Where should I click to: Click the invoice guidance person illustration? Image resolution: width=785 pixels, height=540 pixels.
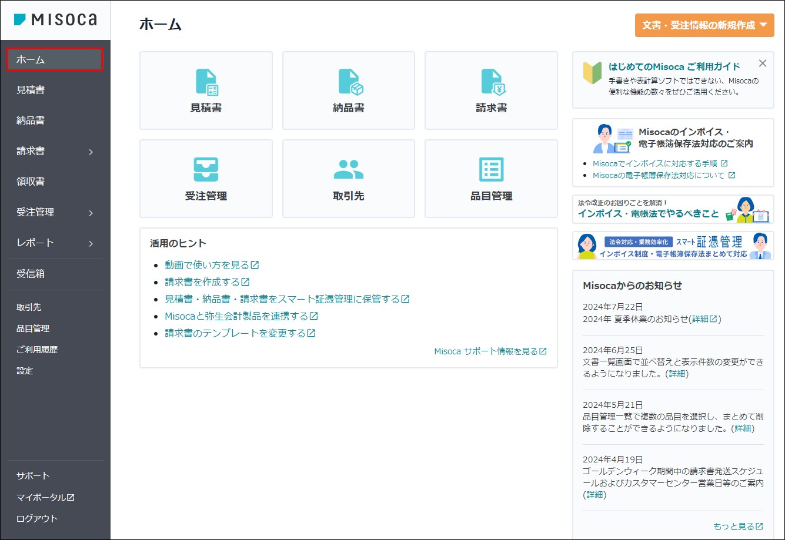coord(612,139)
